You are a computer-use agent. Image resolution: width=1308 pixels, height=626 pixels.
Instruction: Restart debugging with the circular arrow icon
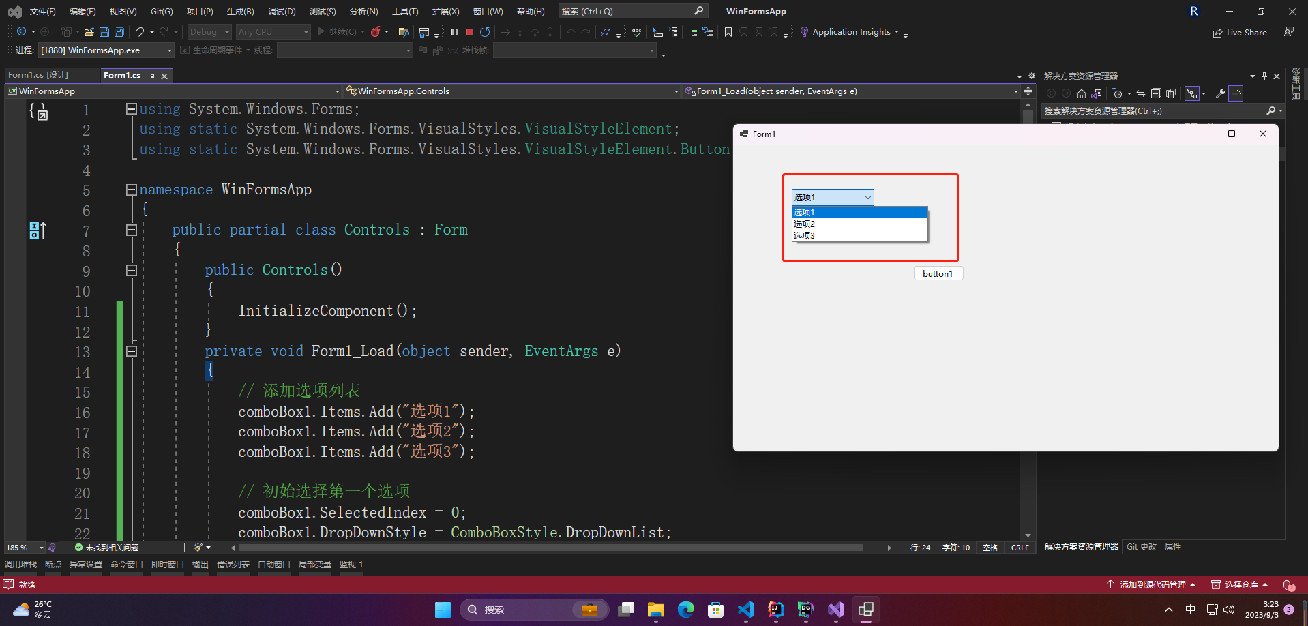coord(485,32)
